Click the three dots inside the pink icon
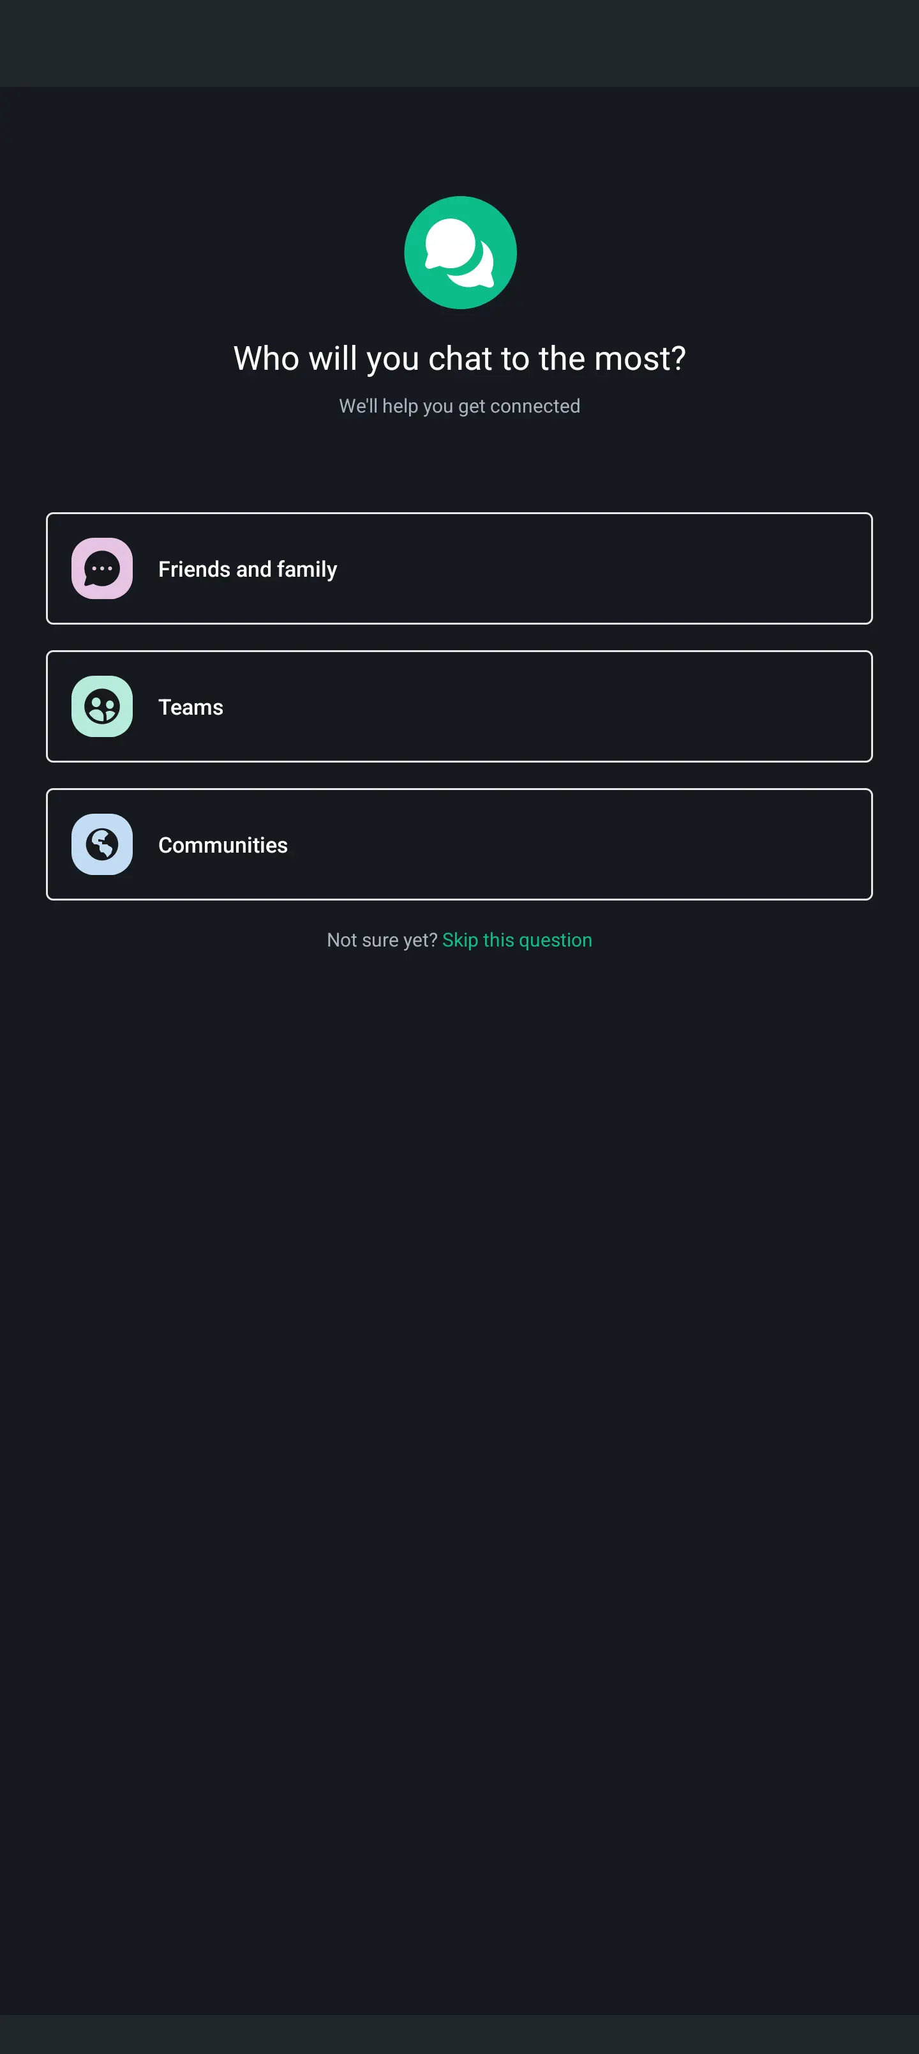This screenshot has height=2054, width=919. 102,568
